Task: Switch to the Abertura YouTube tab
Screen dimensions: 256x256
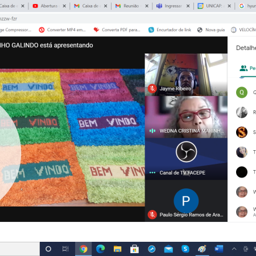Action: (49, 6)
